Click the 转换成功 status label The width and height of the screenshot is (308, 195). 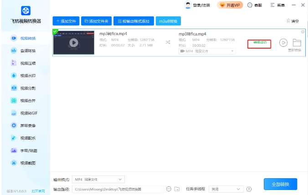pyautogui.click(x=260, y=42)
